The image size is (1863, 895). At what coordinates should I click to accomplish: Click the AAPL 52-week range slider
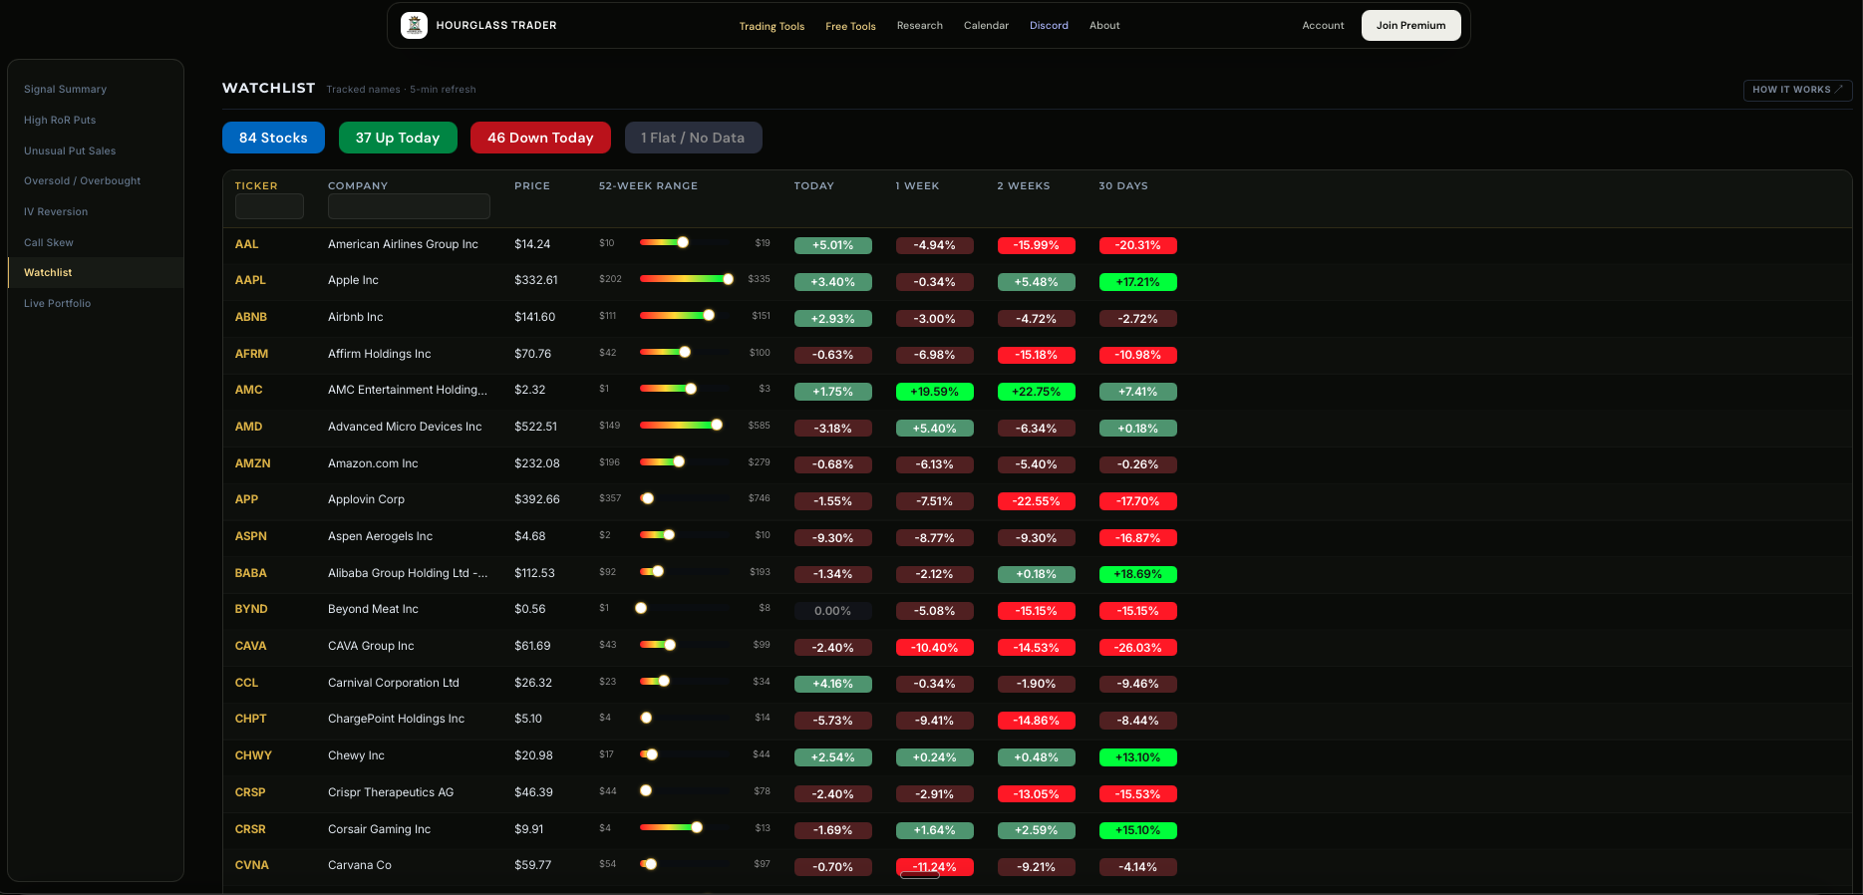point(687,279)
